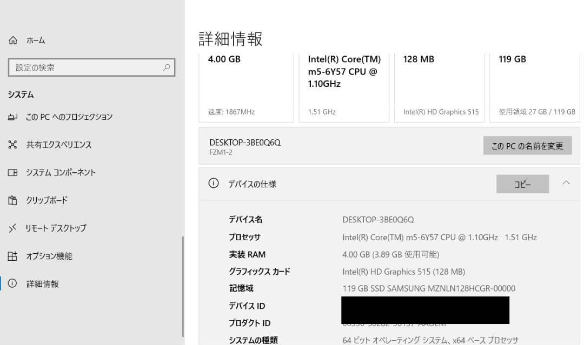Click 4.00 GB (3.89 GB 使用可能) value
584x345 pixels.
tap(391, 255)
